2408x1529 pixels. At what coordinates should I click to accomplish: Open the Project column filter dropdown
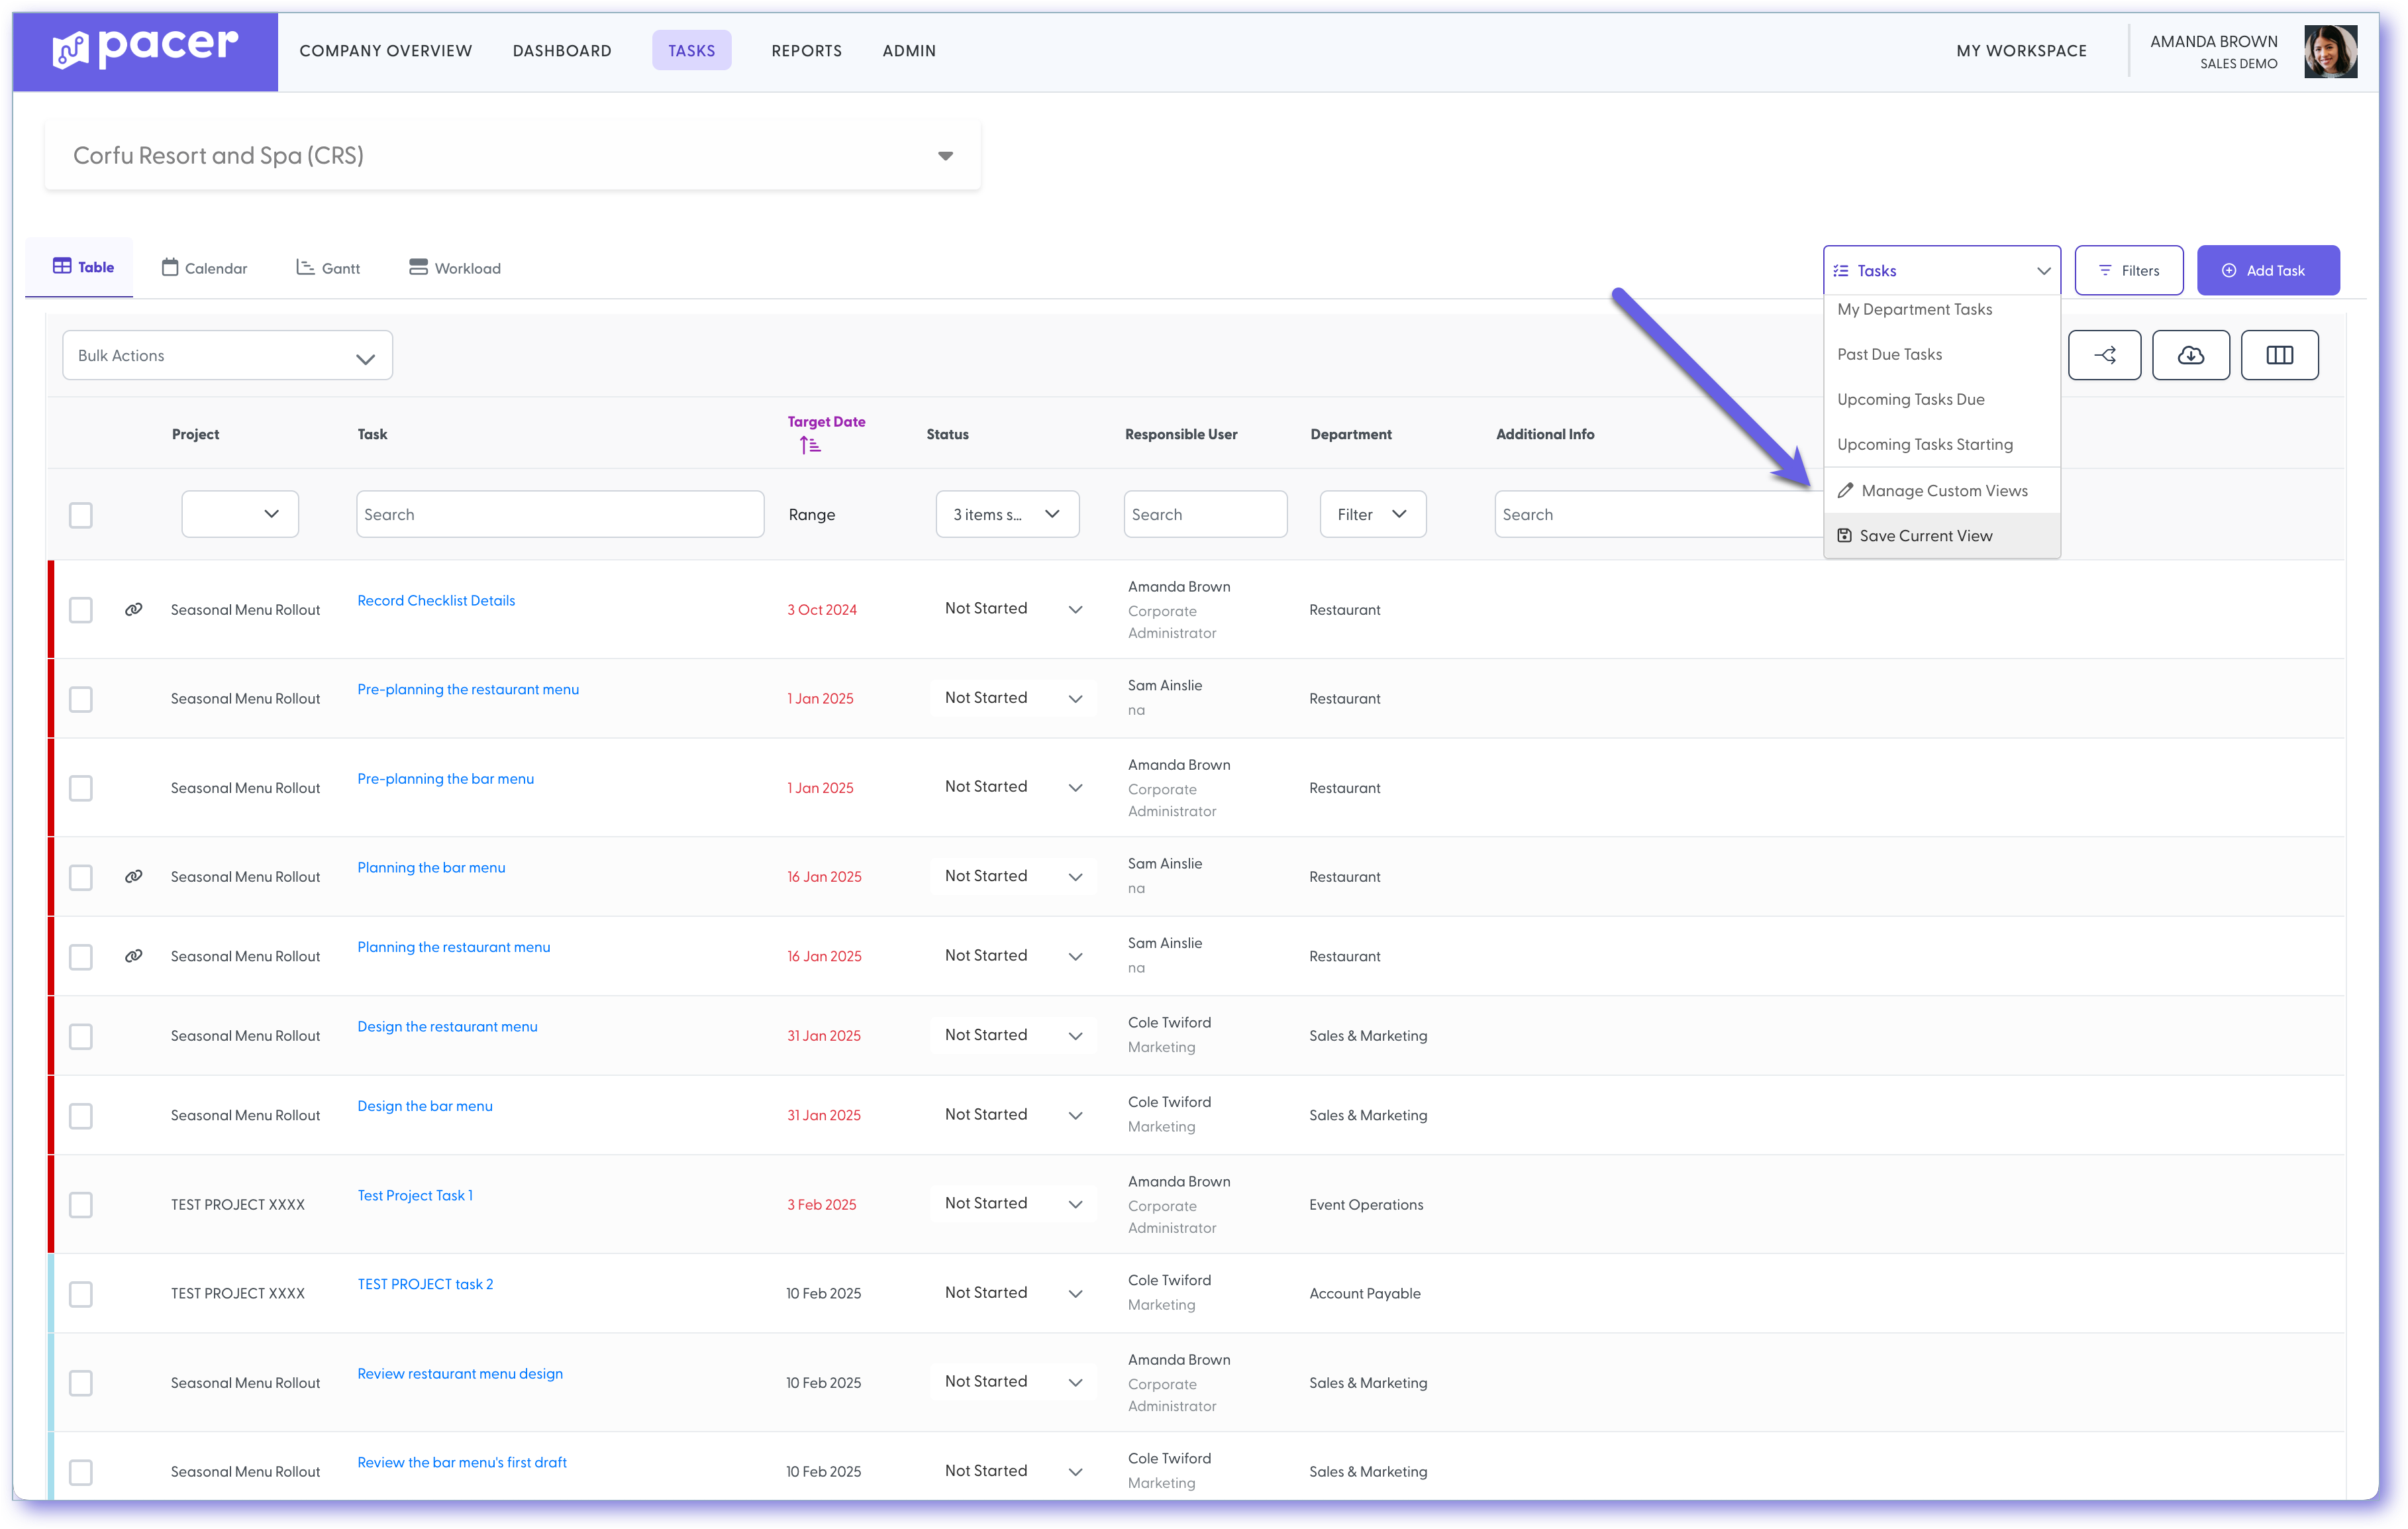coord(240,514)
